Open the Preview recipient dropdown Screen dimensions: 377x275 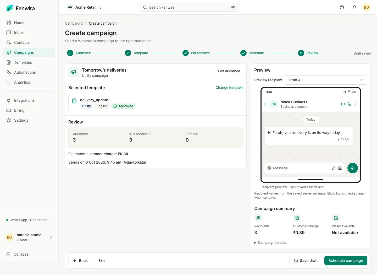(325, 80)
